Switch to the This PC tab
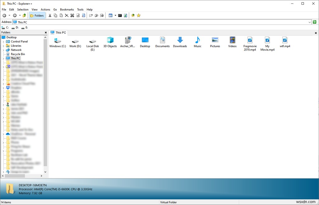The width and height of the screenshot is (319, 205). [x=58, y=32]
